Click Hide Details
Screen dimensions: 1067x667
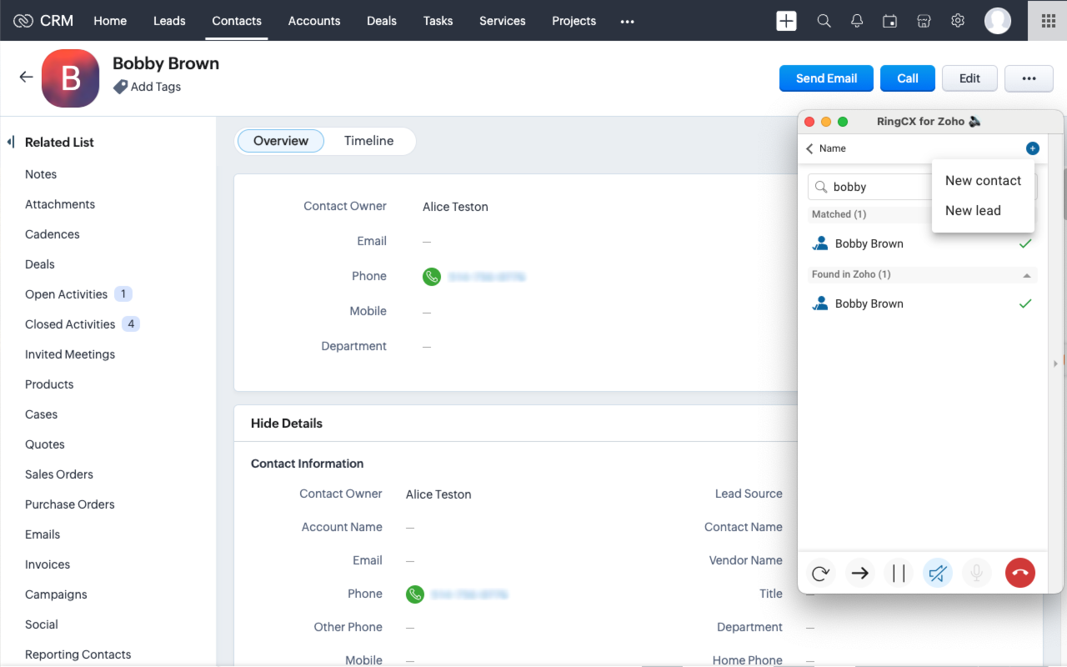287,424
